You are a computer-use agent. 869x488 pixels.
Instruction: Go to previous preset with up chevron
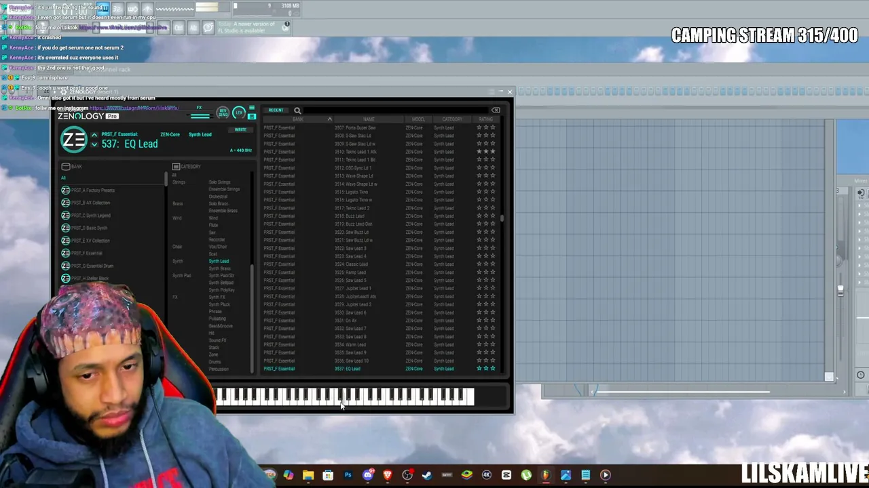(x=94, y=135)
